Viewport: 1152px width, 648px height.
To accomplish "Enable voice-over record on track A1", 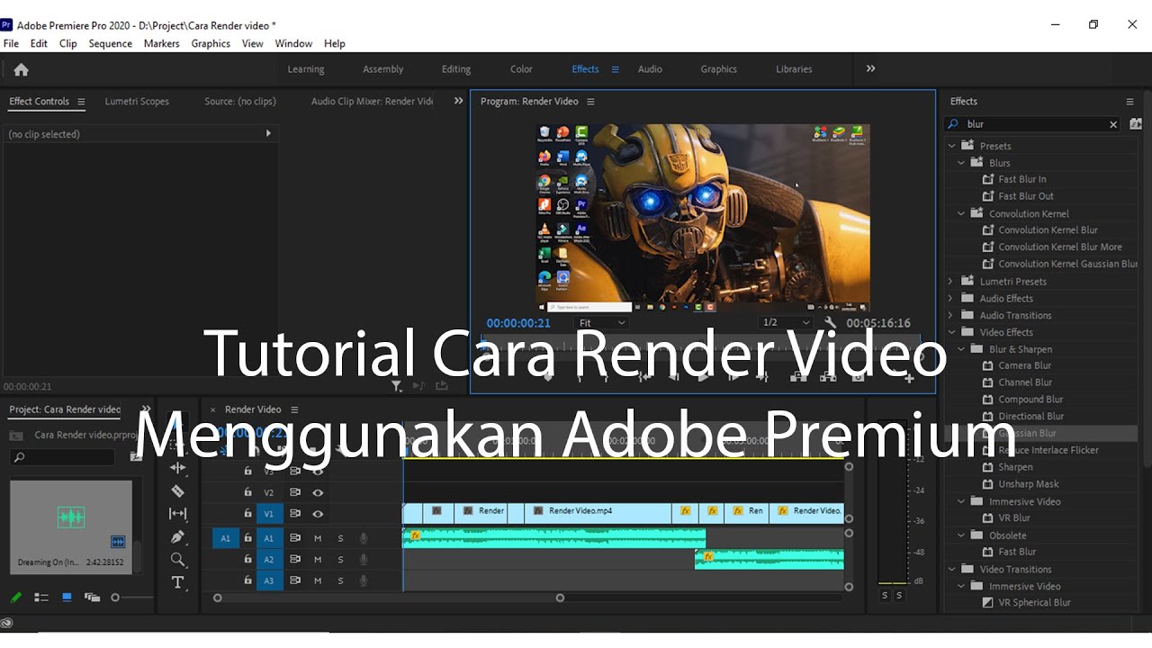I will point(364,538).
